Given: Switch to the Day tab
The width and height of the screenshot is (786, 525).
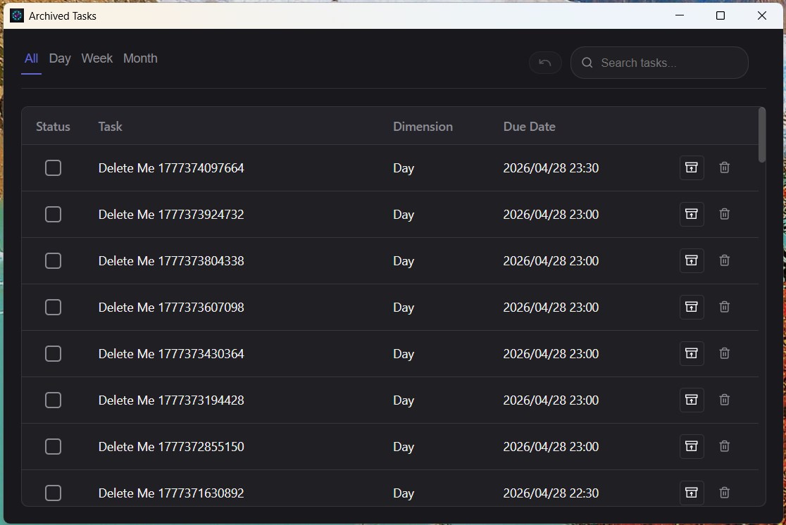Looking at the screenshot, I should coord(60,58).
